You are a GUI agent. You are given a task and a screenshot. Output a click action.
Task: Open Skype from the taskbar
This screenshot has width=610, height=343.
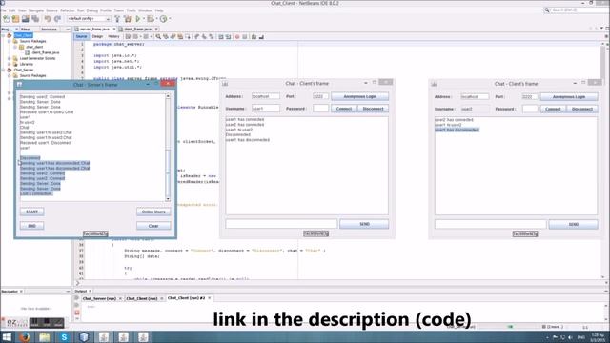64,336
